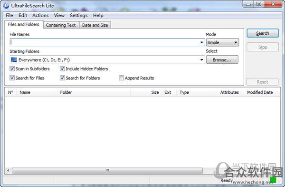Click the Stop button
This screenshot has width=285, height=187.
pyautogui.click(x=263, y=47)
